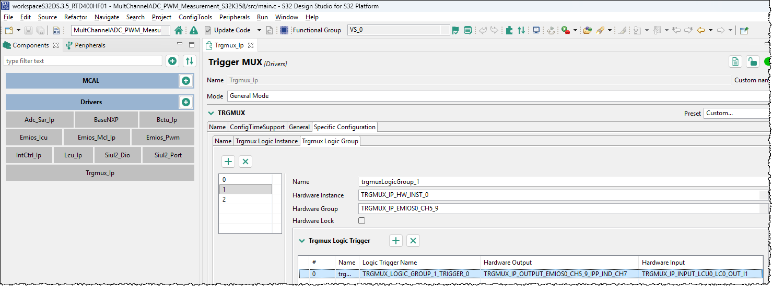Click green plus button beside filter field
772x286 pixels.
[172, 61]
